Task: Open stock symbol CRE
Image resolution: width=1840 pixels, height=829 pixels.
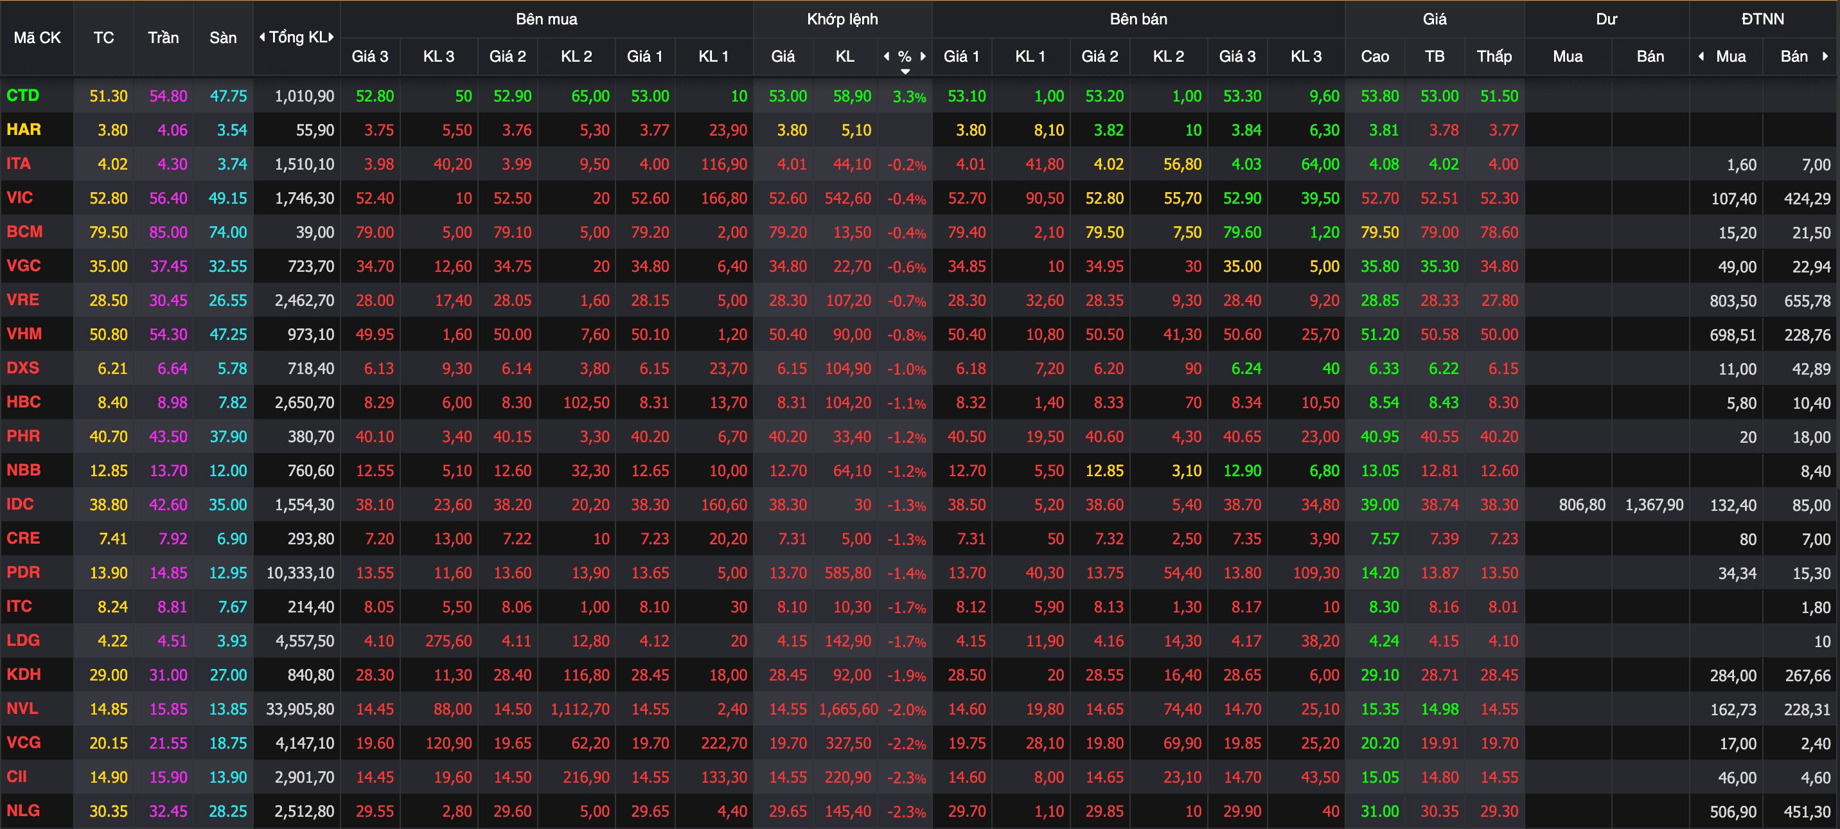Action: tap(23, 538)
